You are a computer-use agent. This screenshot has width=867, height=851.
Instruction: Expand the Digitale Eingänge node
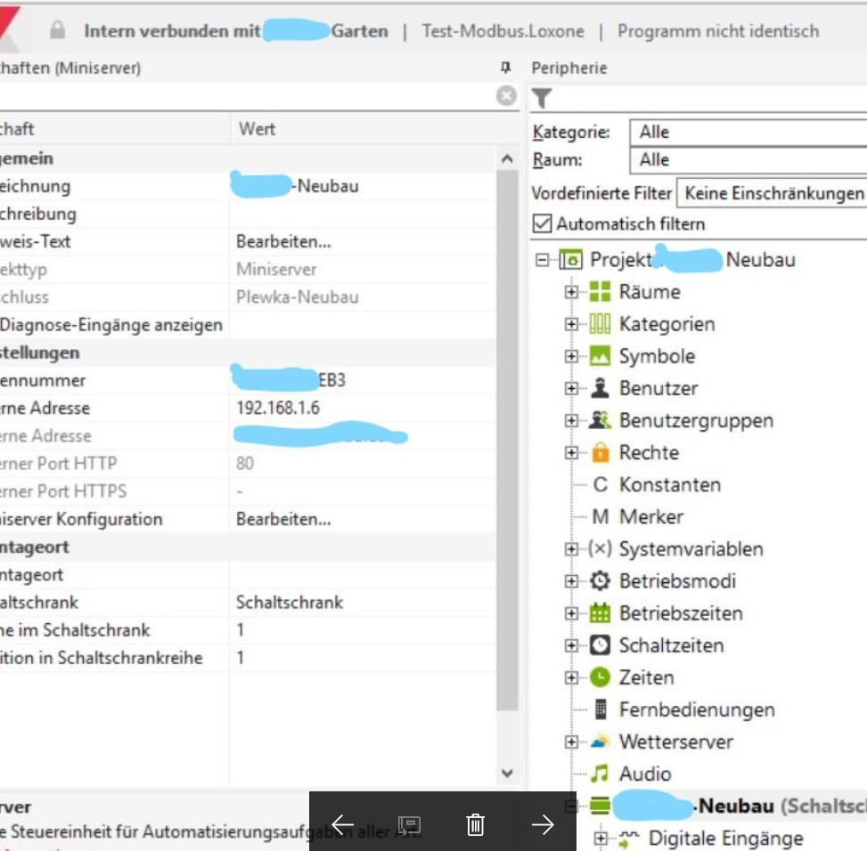click(601, 839)
